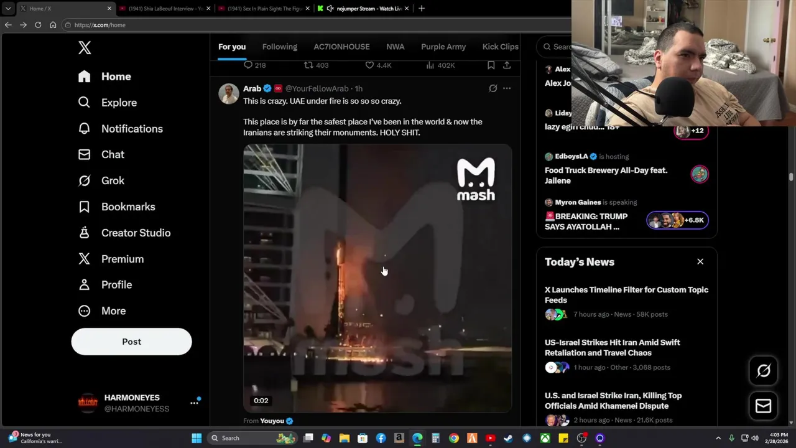This screenshot has width=796, height=448.
Task: Open HARMONEYES account menu dots
Action: pyautogui.click(x=194, y=403)
